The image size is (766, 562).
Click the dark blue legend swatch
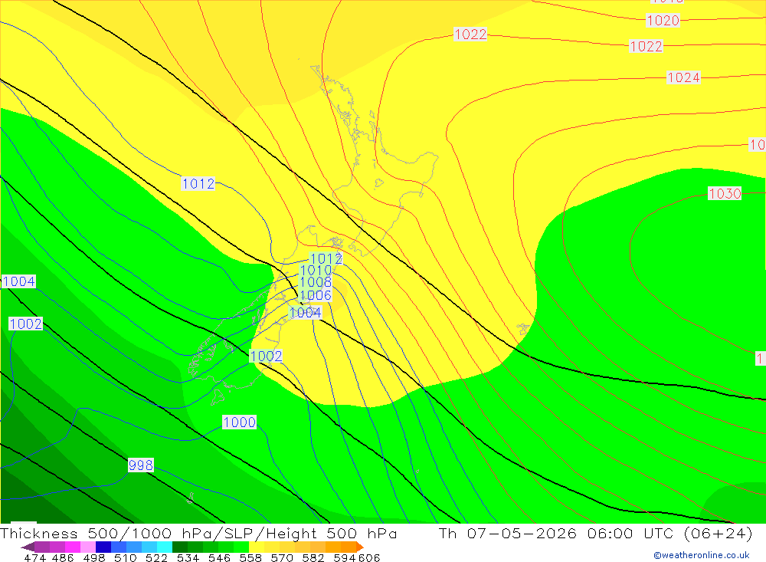[x=103, y=547]
